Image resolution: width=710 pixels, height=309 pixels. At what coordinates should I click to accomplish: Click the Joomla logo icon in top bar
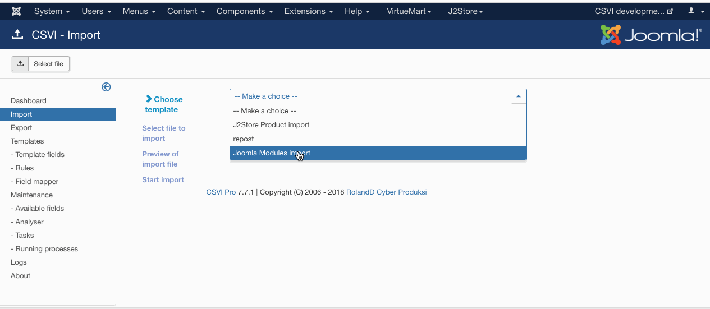(17, 11)
